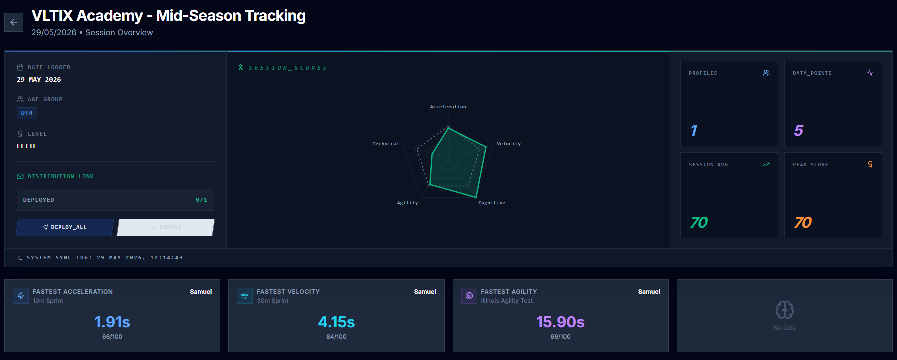
Task: Click the SYSTEM_SYNC_LOG timestamp line
Action: [105, 258]
